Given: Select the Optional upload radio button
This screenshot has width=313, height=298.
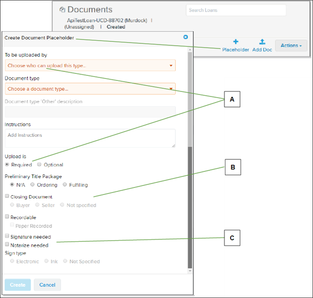Looking at the screenshot, I should [39, 164].
